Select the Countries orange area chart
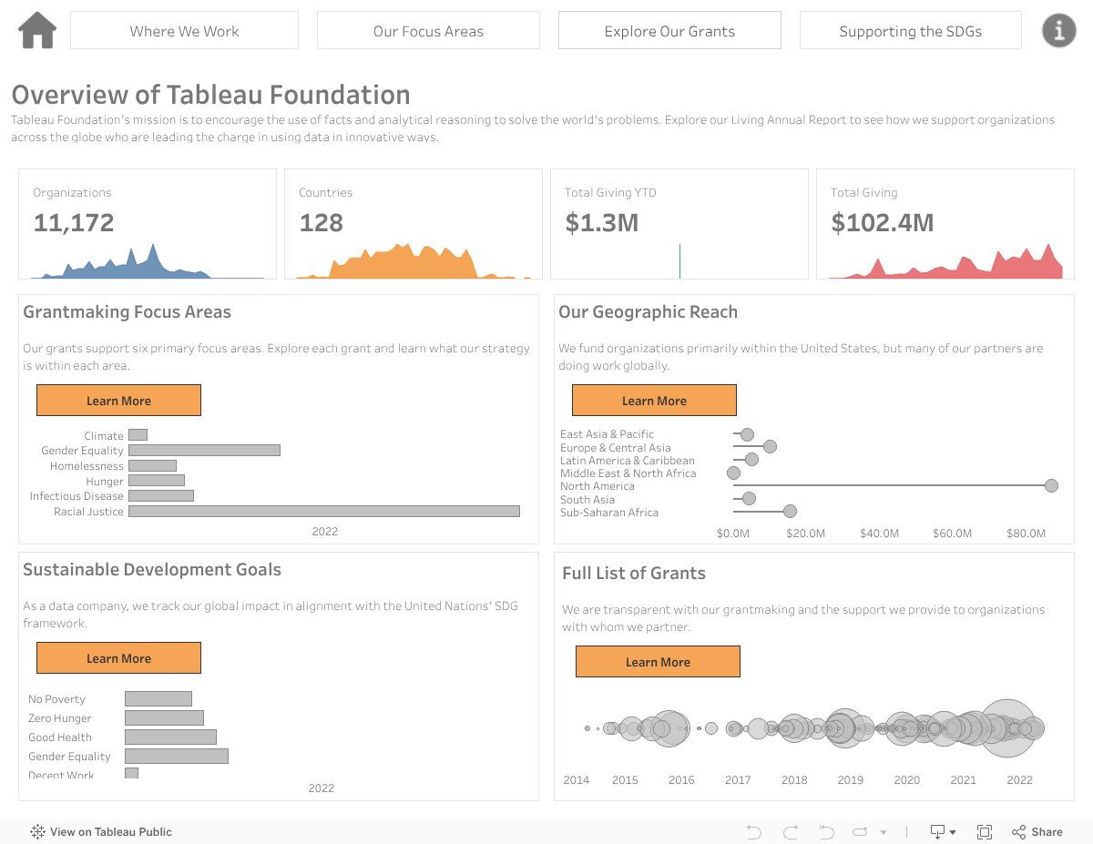Viewport: 1093px width, 844px height. [414, 261]
